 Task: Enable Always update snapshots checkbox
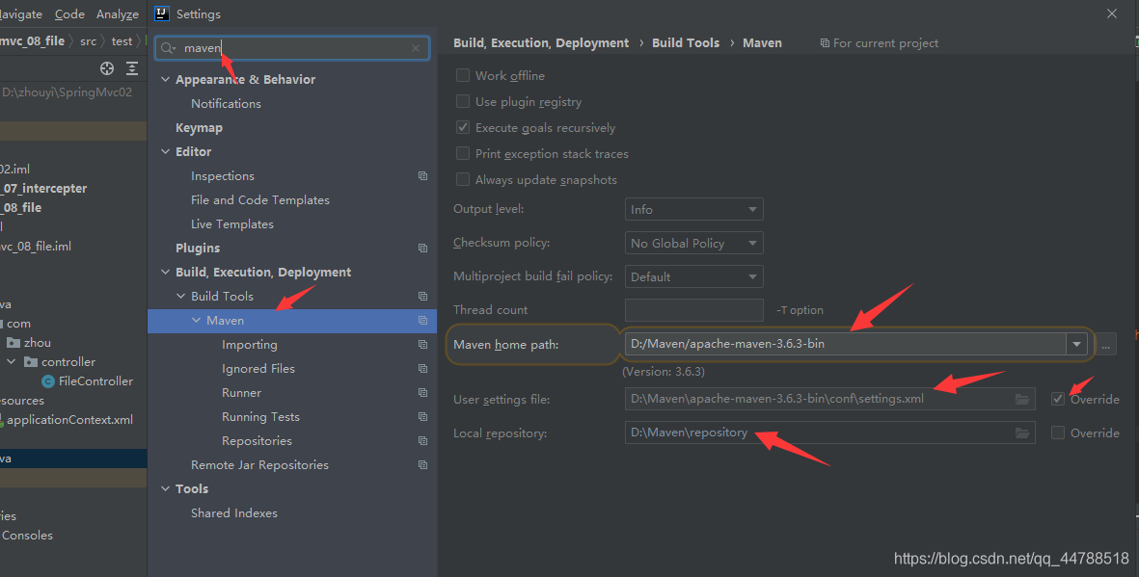click(463, 180)
